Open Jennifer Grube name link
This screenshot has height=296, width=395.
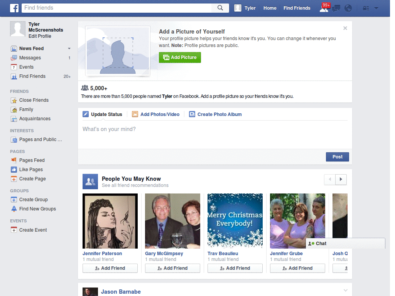click(287, 254)
